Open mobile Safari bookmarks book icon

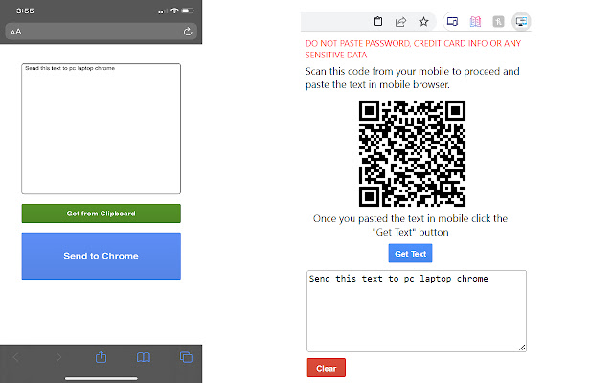144,357
